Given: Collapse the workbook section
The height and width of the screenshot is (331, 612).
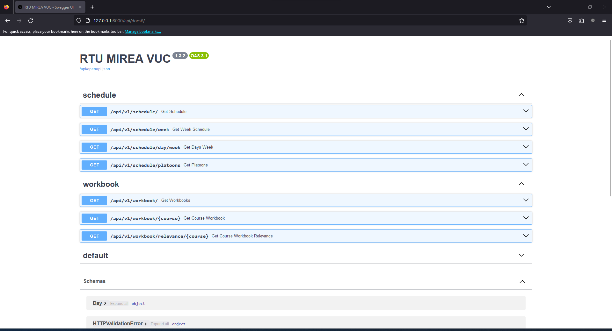Looking at the screenshot, I should pos(521,184).
